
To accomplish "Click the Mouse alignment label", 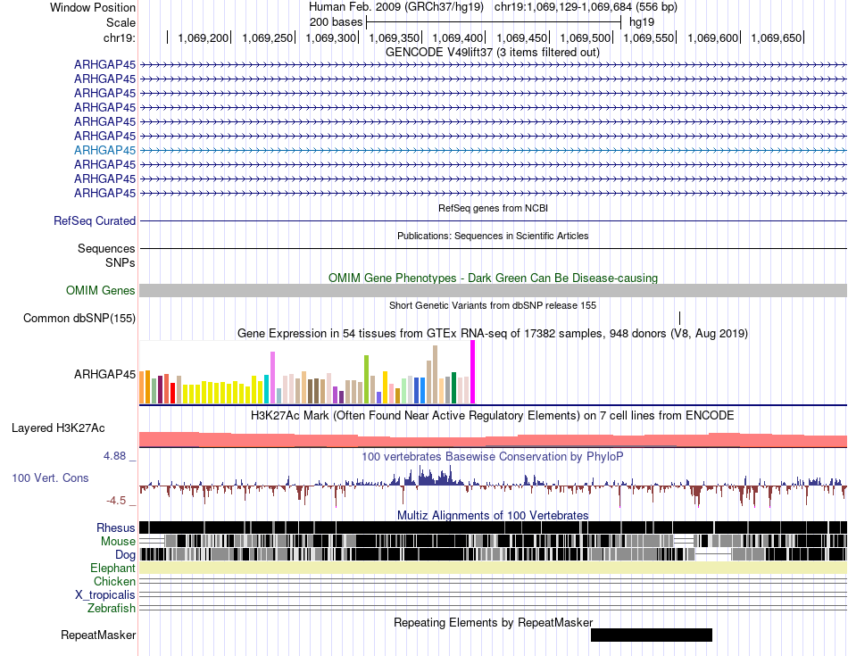I will (x=119, y=542).
